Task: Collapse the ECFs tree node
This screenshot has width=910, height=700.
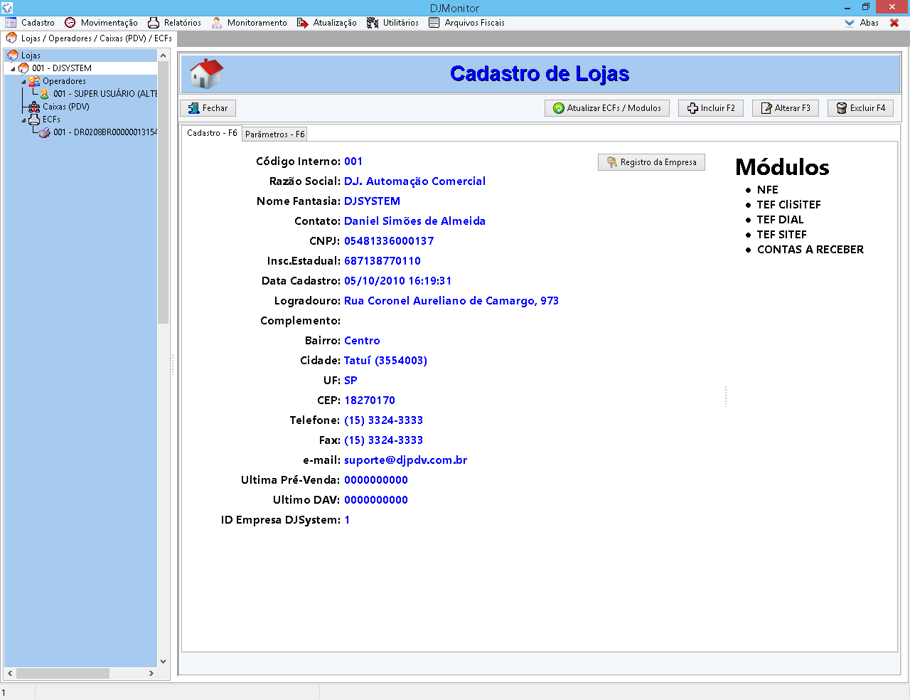Action: coord(23,120)
